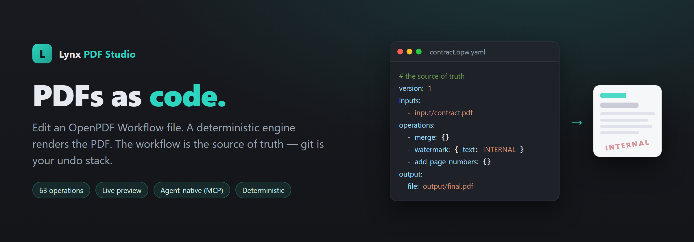Click the red window dot in code panel
Viewport: 694px width, 242px height.
click(x=400, y=52)
